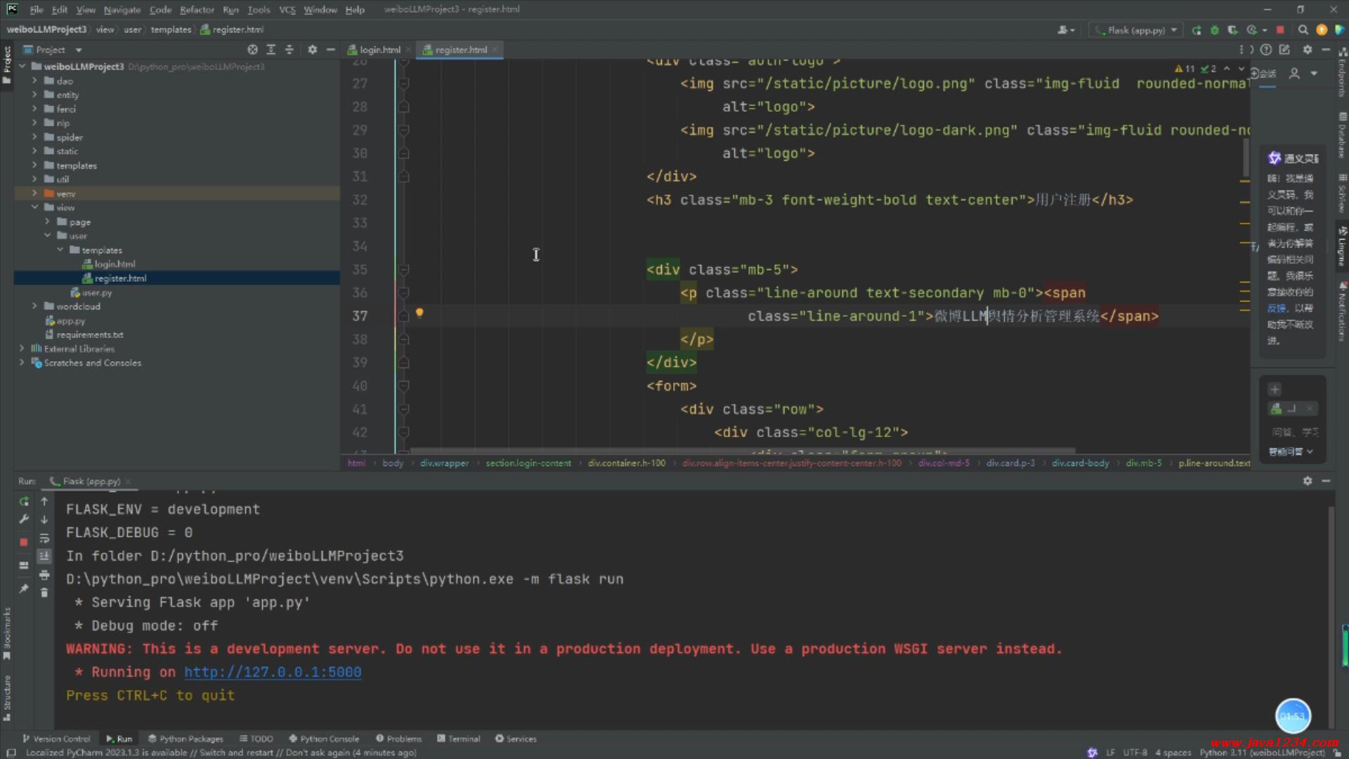The width and height of the screenshot is (1349, 759).
Task: Click the trash icon to clear Run console
Action: pyautogui.click(x=44, y=593)
